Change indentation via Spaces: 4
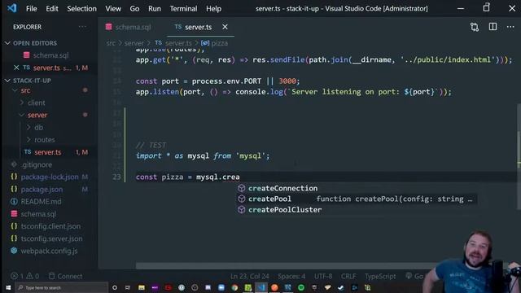Viewport: 521px width, 293px height. (x=291, y=276)
